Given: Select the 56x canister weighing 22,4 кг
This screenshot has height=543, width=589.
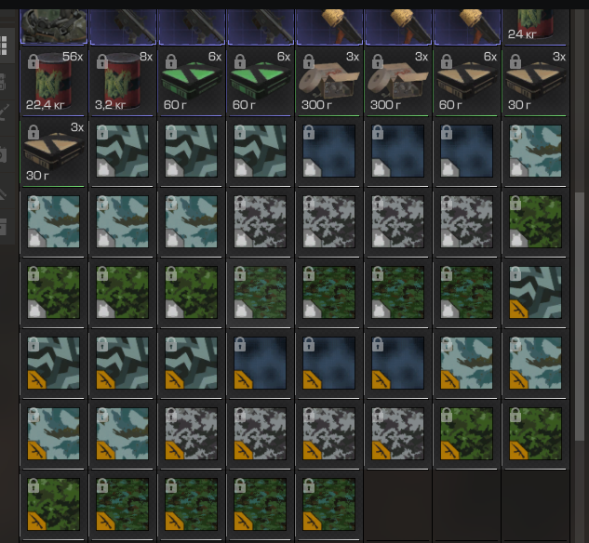Looking at the screenshot, I should click(x=53, y=81).
